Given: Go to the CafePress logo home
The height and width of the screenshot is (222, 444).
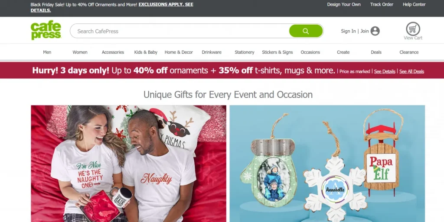Looking at the screenshot, I should point(46,30).
